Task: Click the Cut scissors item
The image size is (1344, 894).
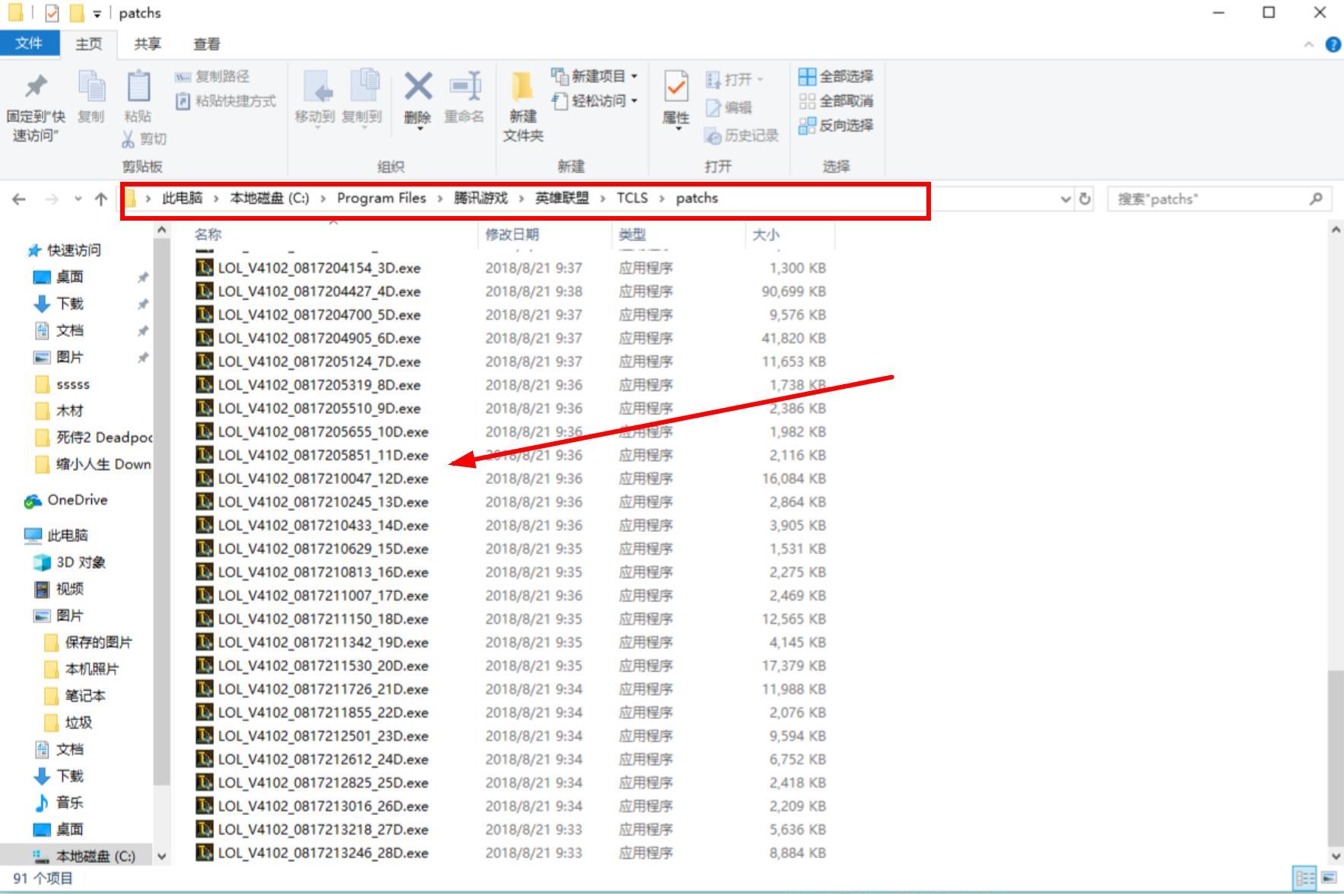Action: [x=144, y=138]
